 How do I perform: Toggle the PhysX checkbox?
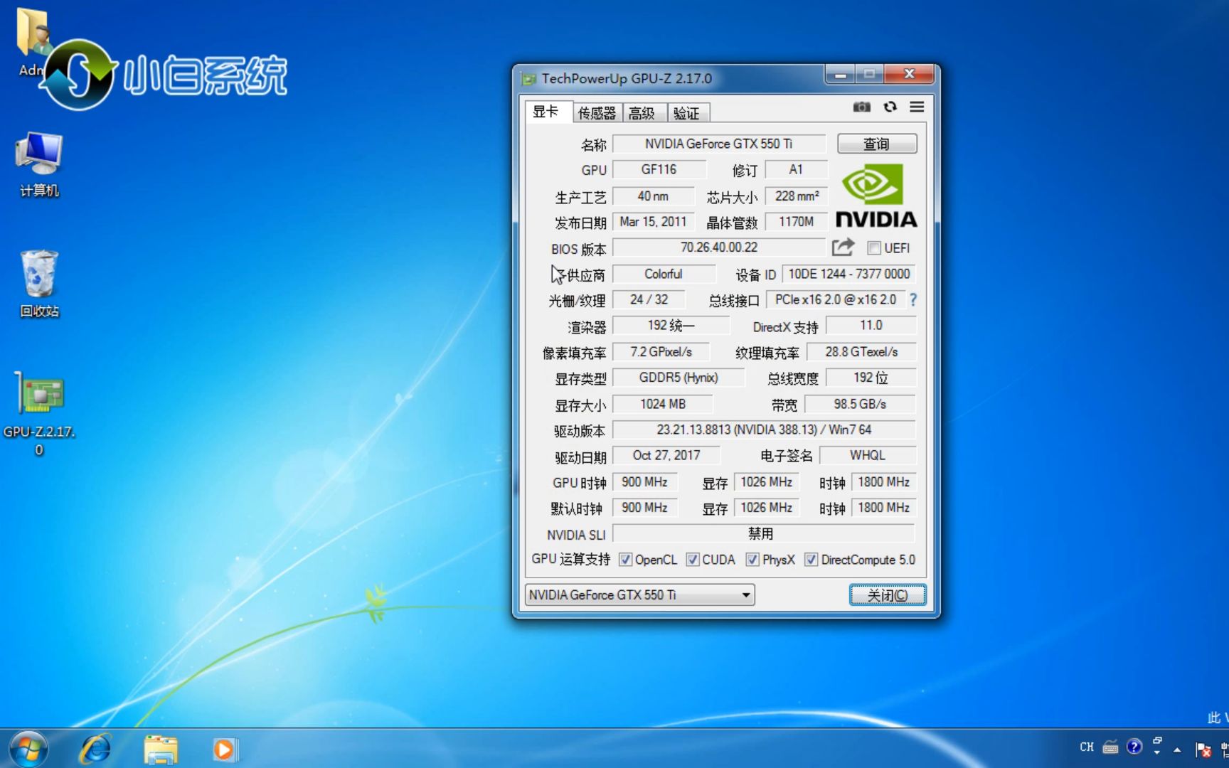click(x=752, y=560)
